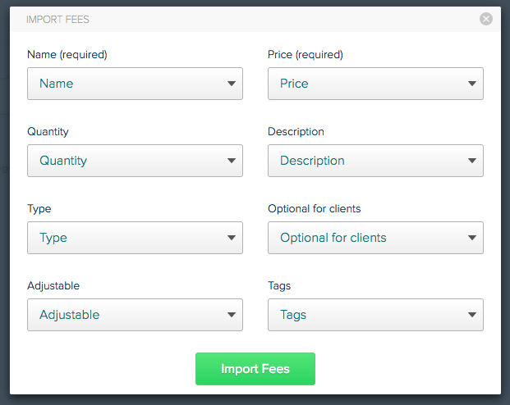
Task: Open the Quantity dropdown selector
Action: tap(135, 161)
